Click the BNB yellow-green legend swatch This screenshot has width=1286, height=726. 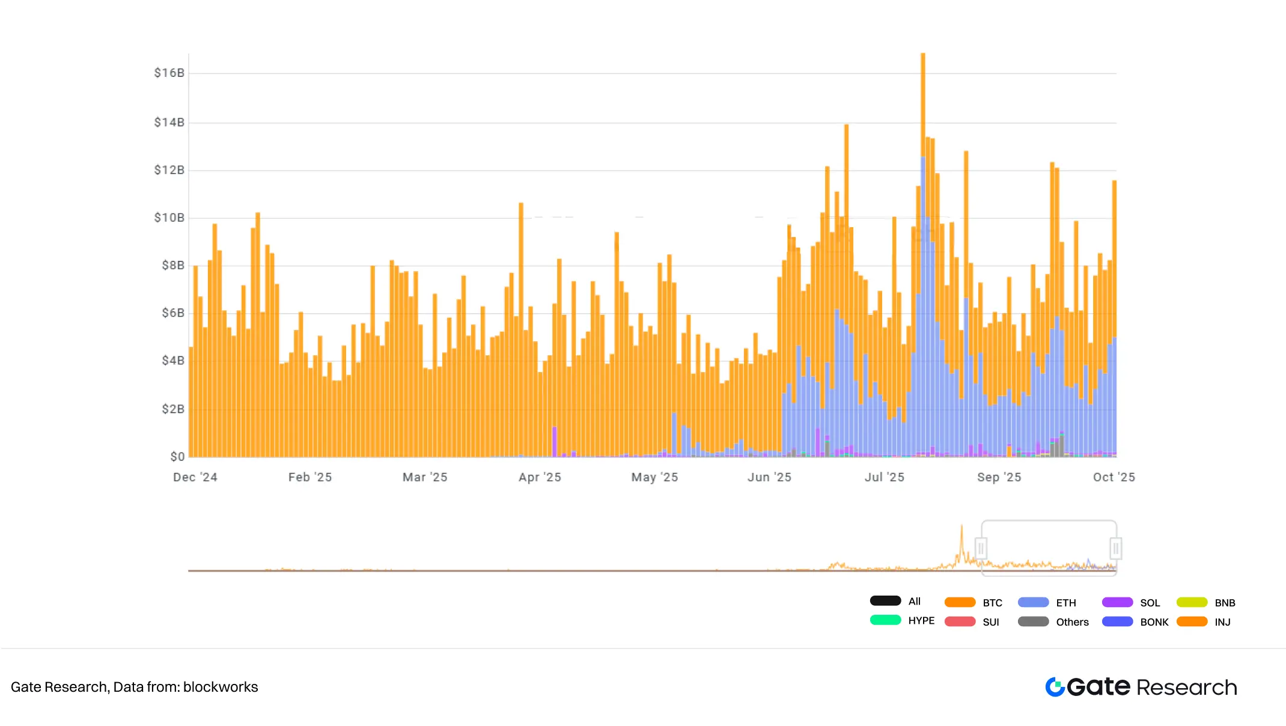(1192, 603)
